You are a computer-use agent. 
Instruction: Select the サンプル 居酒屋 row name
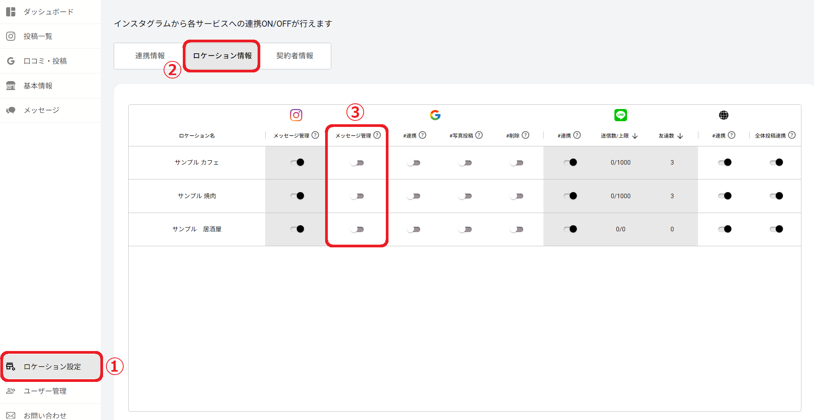pyautogui.click(x=197, y=229)
